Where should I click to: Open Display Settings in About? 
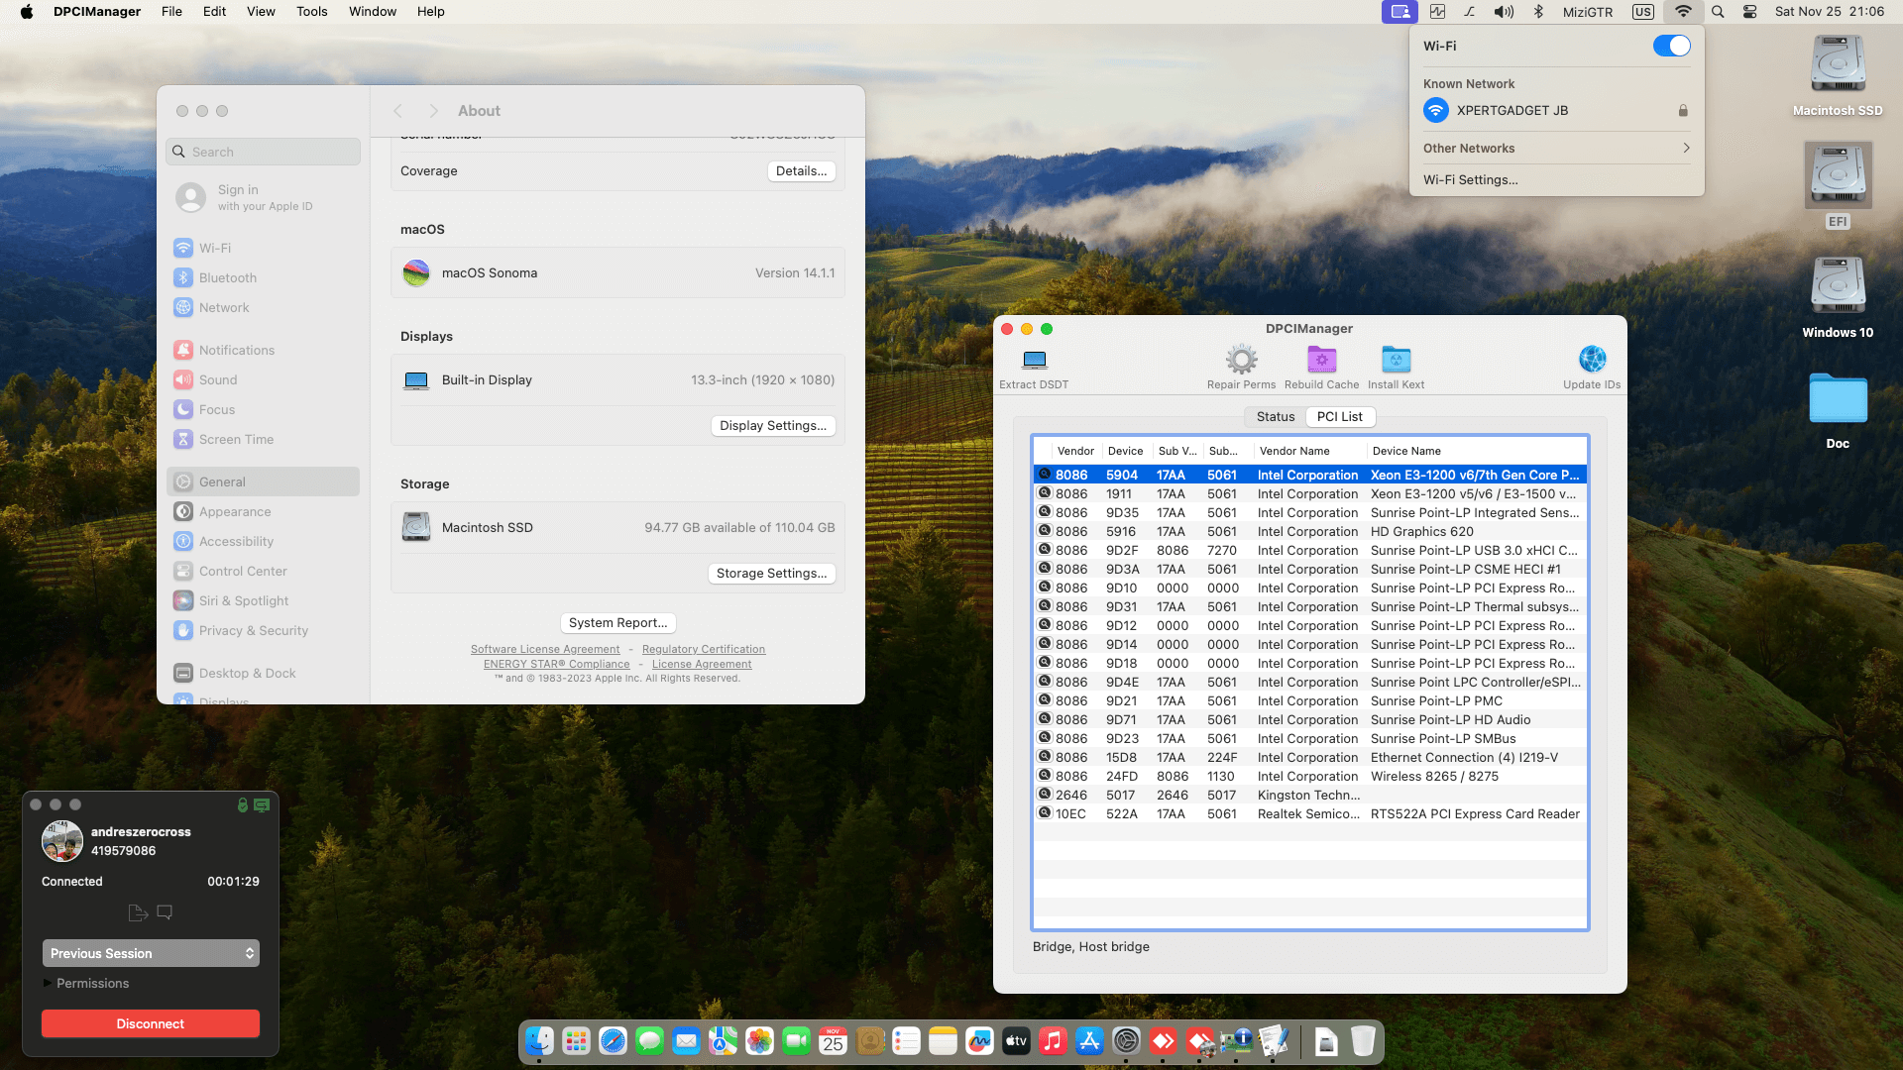pyautogui.click(x=773, y=426)
